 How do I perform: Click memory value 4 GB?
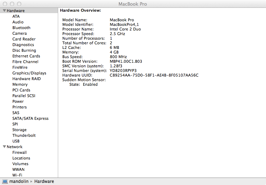pos(114,52)
